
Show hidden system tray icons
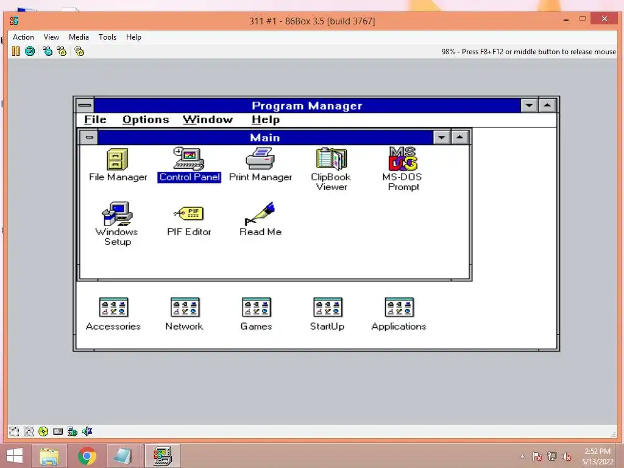point(522,456)
